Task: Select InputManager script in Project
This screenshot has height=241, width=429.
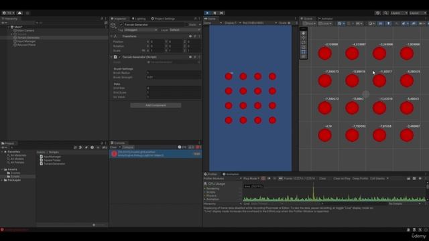Action: (50, 157)
